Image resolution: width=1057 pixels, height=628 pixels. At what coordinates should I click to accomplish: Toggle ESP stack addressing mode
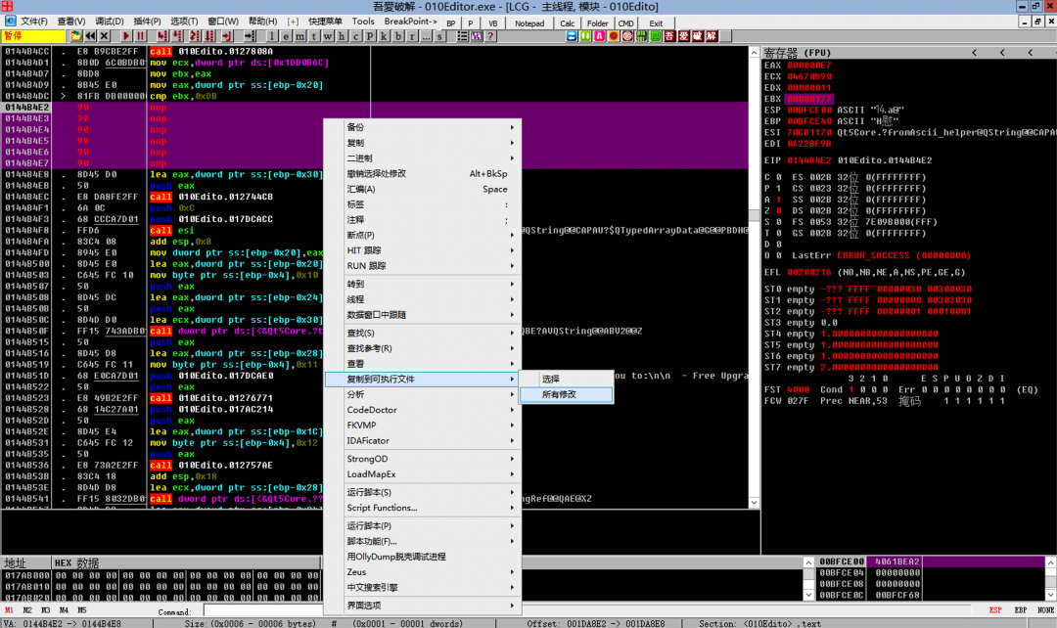click(995, 609)
